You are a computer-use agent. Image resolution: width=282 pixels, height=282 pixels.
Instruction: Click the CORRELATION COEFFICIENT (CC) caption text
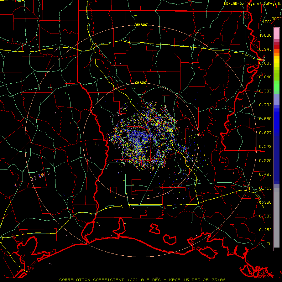click(x=99, y=280)
